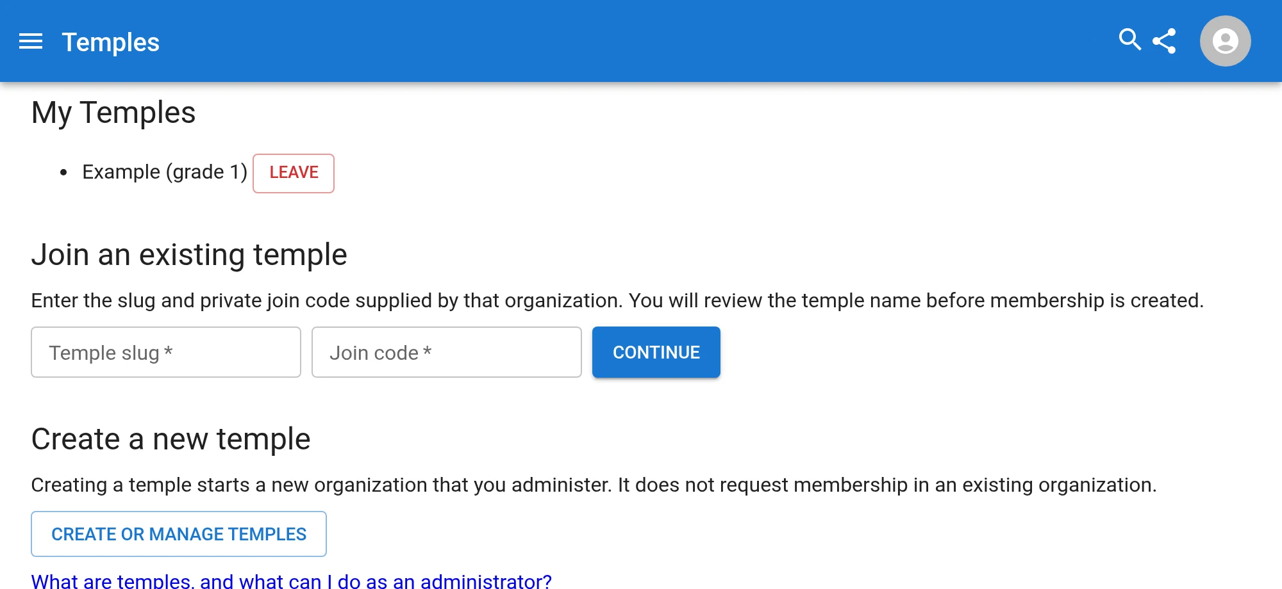1282x589 pixels.
Task: Click Create or Manage Temples button
Action: coord(179,534)
